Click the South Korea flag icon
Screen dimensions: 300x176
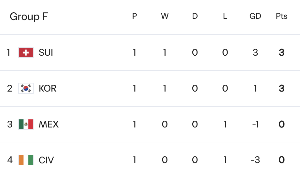pyautogui.click(x=26, y=88)
